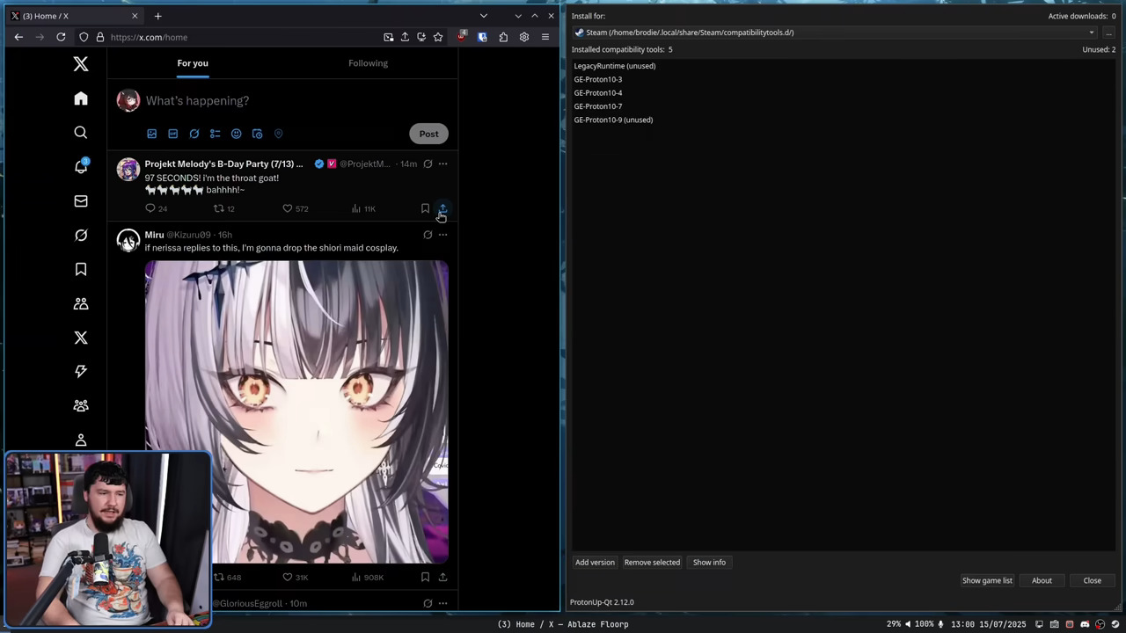Screen dimensions: 1126x633
Task: Click the Post button
Action: [x=428, y=134]
